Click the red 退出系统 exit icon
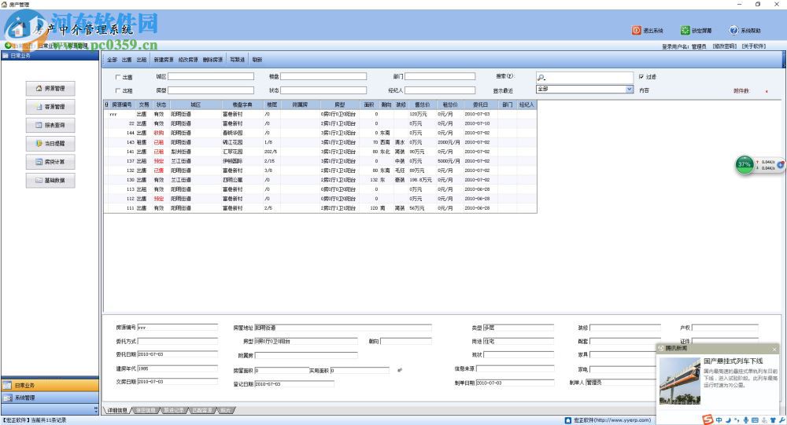Screen dimensions: 787x425 pyautogui.click(x=636, y=30)
